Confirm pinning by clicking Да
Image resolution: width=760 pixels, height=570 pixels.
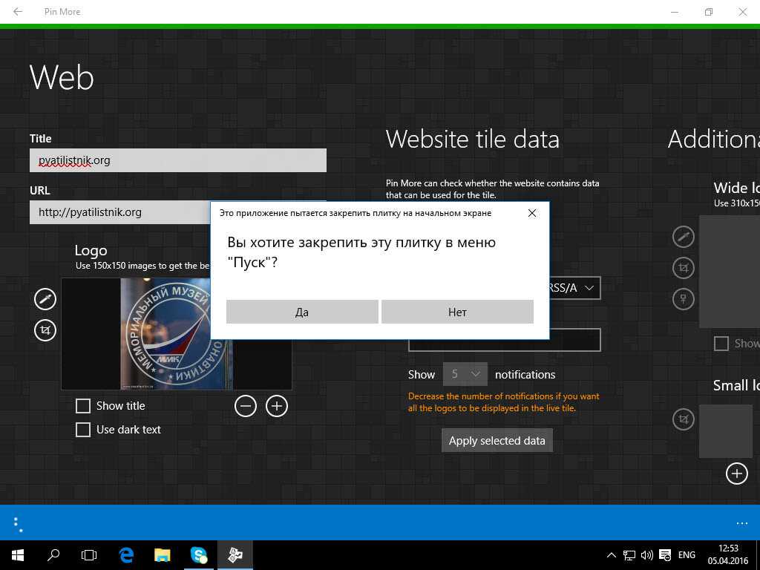(302, 312)
